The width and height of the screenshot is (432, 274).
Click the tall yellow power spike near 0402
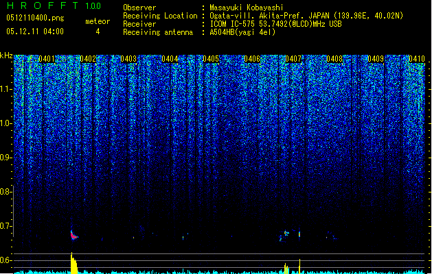[x=73, y=263]
